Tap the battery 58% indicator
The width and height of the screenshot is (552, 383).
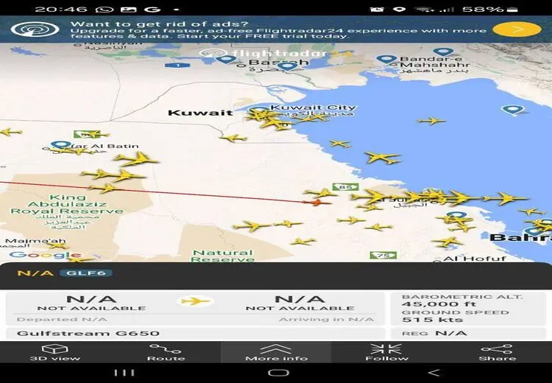pyautogui.click(x=490, y=9)
